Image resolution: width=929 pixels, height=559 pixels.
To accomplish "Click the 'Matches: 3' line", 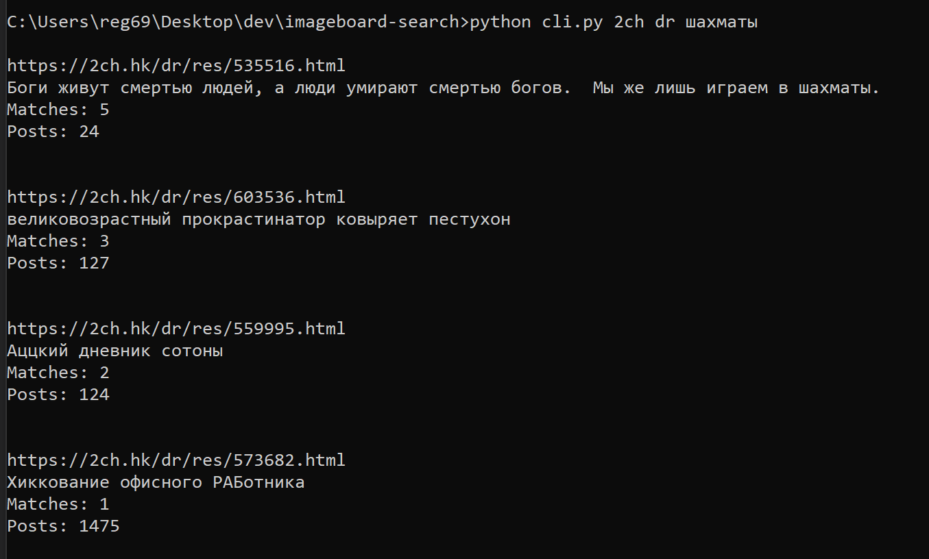I will click(58, 241).
